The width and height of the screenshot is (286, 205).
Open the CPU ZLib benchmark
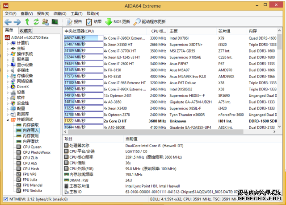27,158
